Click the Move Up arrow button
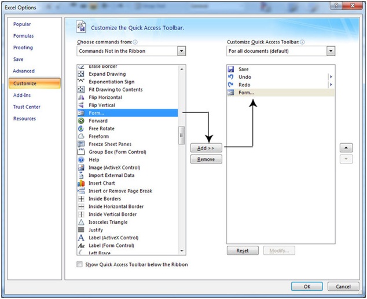This screenshot has width=367, height=299. [346, 148]
